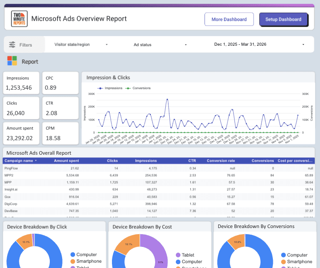Image resolution: width=320 pixels, height=268 pixels.
Task: Click the 10.9% slice in Conversions donut
Action: (x=237, y=242)
